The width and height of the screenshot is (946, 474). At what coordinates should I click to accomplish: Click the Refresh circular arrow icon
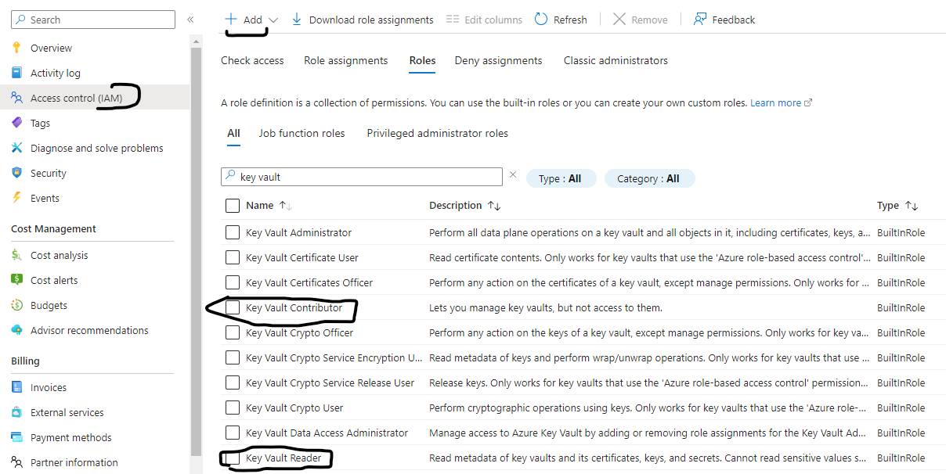(x=541, y=19)
